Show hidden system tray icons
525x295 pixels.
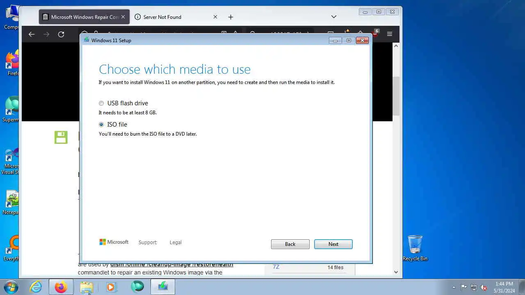coord(454,287)
